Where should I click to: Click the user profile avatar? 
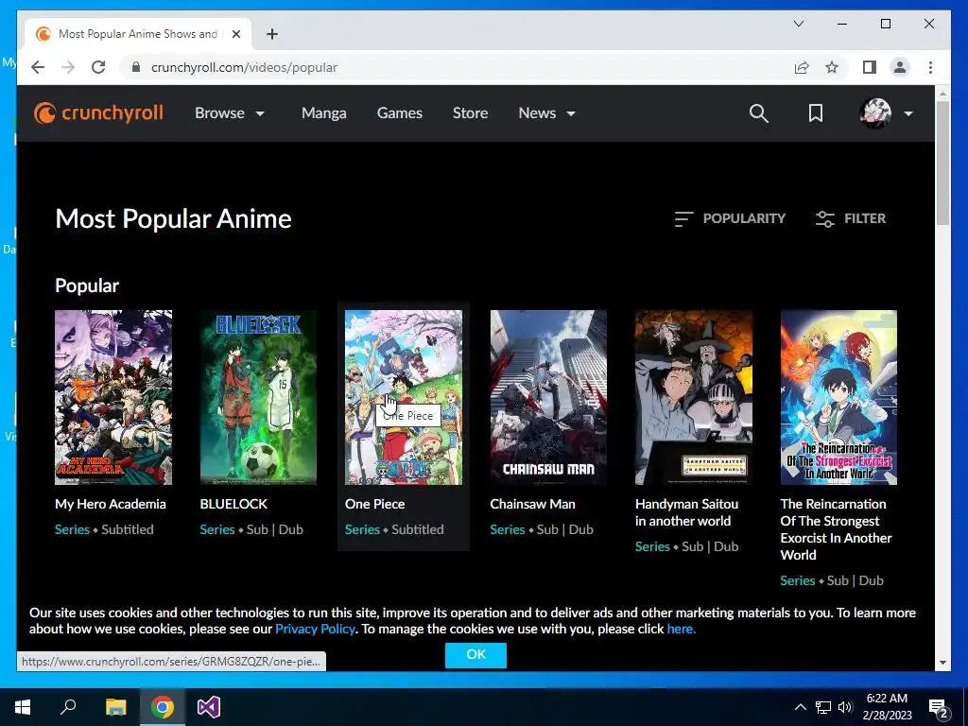(875, 113)
